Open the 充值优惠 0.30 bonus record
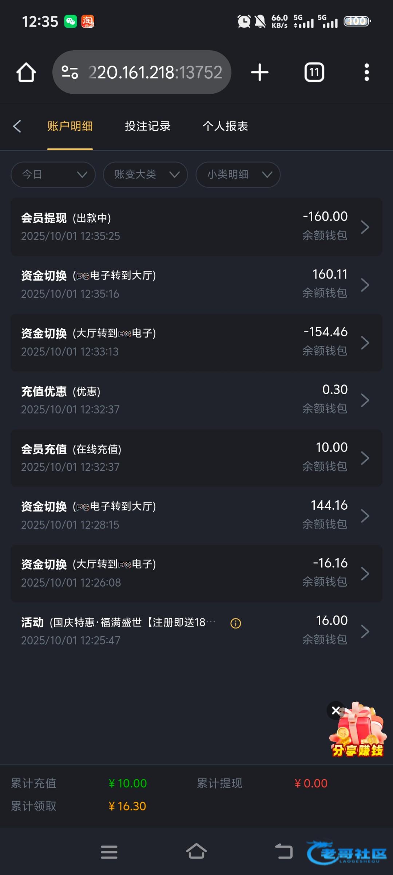Screen dimensions: 393x875 pyautogui.click(x=196, y=400)
